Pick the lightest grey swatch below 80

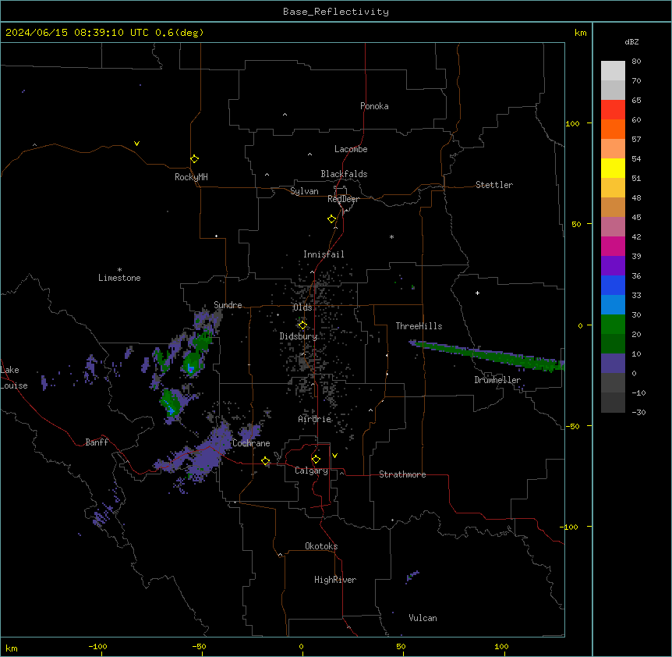[x=613, y=71]
